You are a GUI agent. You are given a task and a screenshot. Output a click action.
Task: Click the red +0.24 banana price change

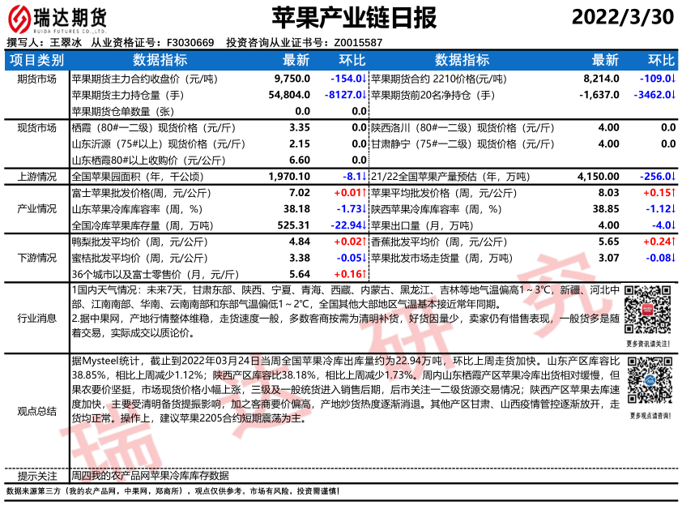659,242
